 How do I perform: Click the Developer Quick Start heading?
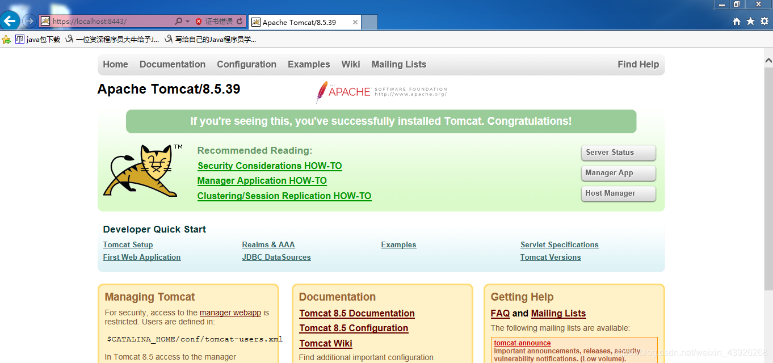point(154,229)
